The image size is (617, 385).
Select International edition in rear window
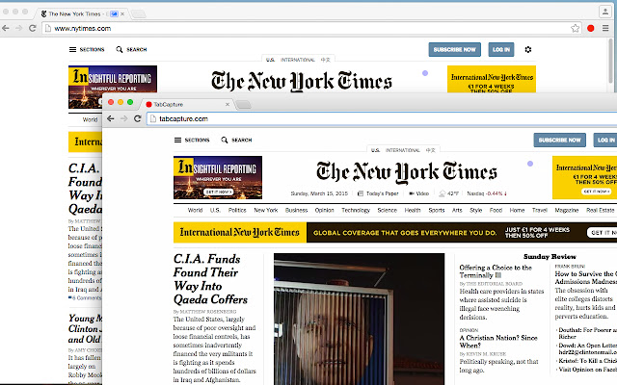[x=298, y=60]
